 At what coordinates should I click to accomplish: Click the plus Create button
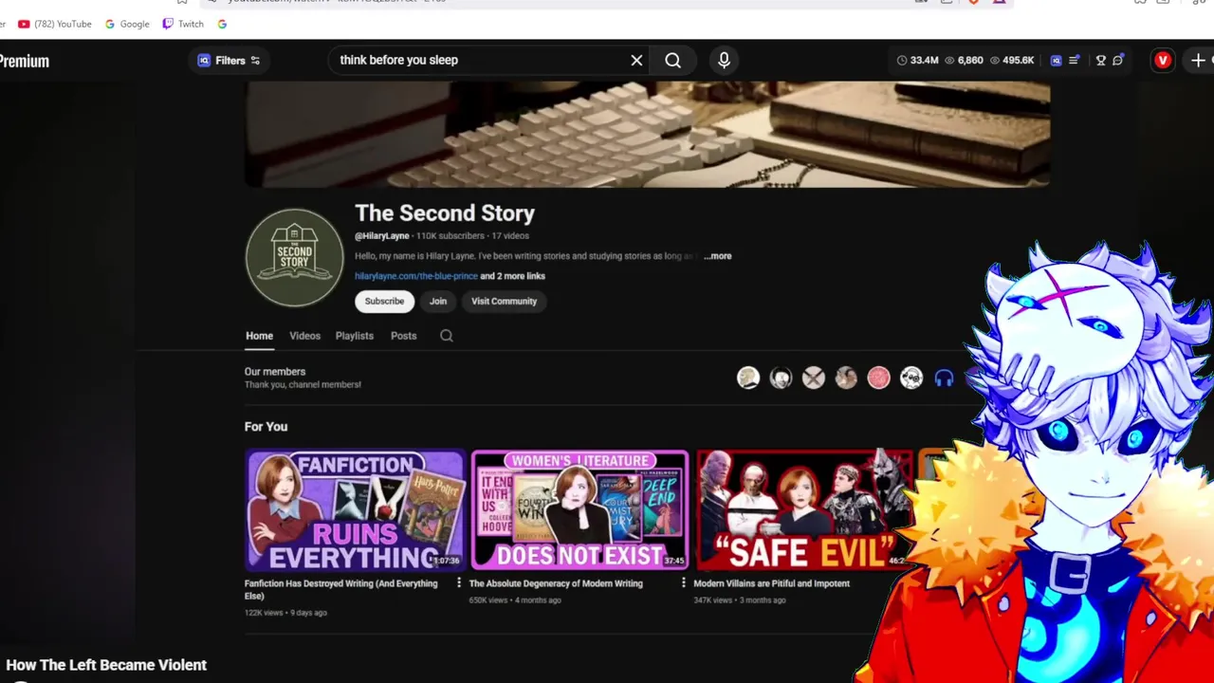(x=1198, y=60)
